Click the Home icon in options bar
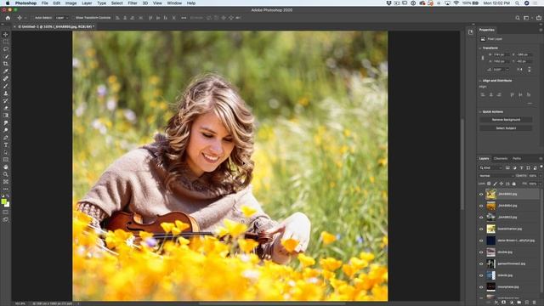The height and width of the screenshot is (306, 544). [x=8, y=18]
